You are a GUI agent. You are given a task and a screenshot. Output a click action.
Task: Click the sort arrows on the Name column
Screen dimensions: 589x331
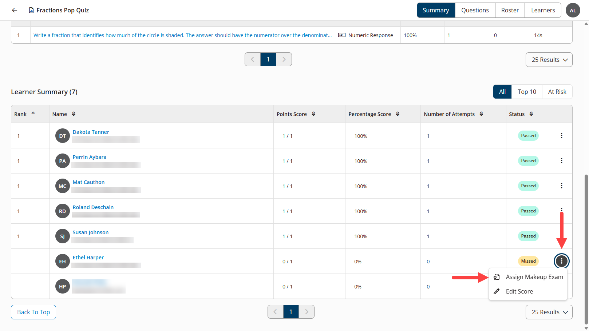[x=74, y=114]
